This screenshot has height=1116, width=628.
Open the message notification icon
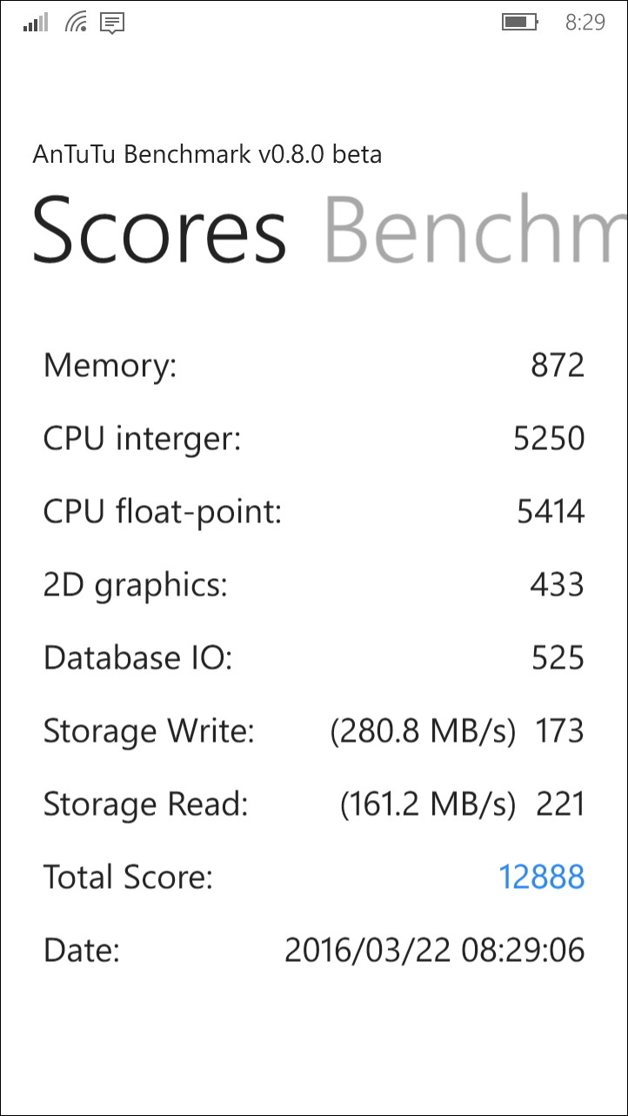pyautogui.click(x=110, y=23)
